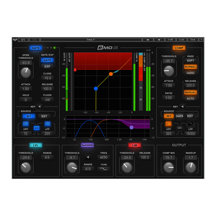Click the LIM Threshold knob

[127, 167]
